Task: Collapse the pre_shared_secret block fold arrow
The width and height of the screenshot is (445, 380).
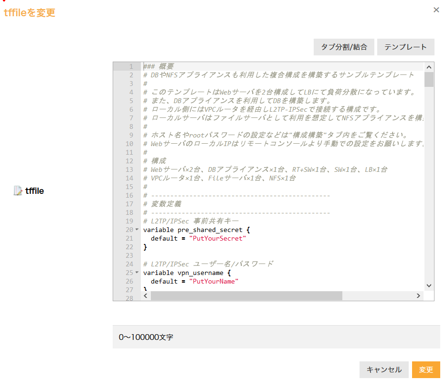Action: pos(138,230)
